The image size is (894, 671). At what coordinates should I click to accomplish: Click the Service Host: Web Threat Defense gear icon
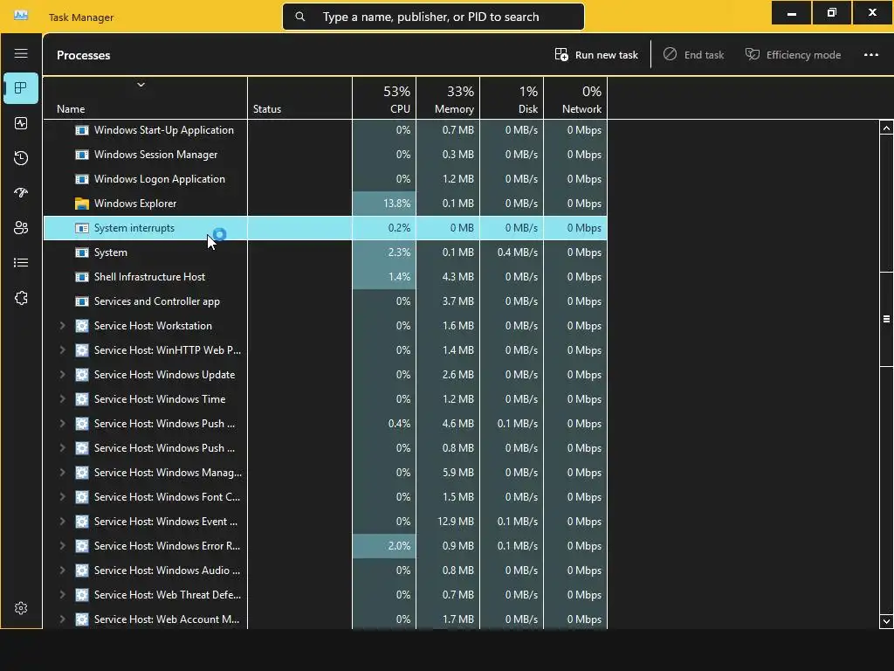coord(82,595)
